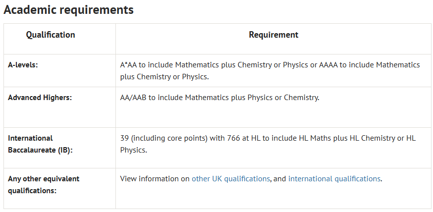
Task: Click the 'View information on' text
Action: pyautogui.click(x=155, y=179)
